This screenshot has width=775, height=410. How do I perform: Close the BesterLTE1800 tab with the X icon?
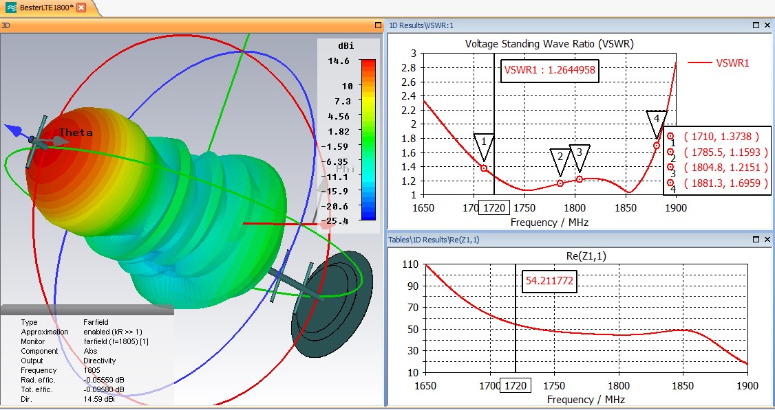coord(81,8)
